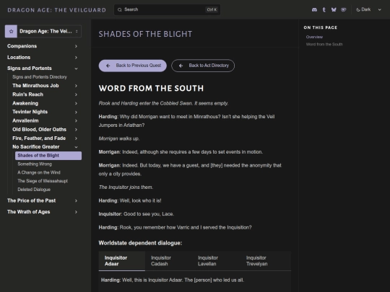
Task: Click the arrow icon in Back to Act Directory
Action: pos(181,66)
